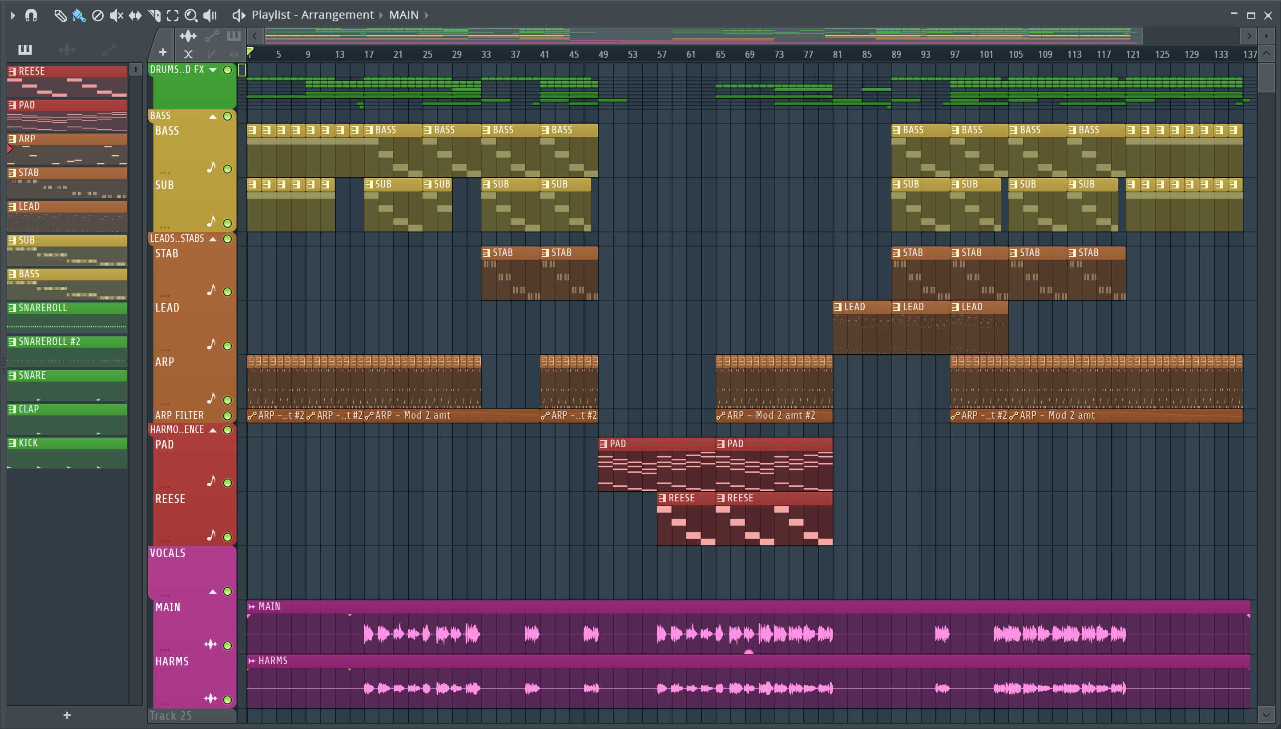Click the vertical scrollbar thumb of playlist
The image size is (1281, 729).
point(1266,77)
